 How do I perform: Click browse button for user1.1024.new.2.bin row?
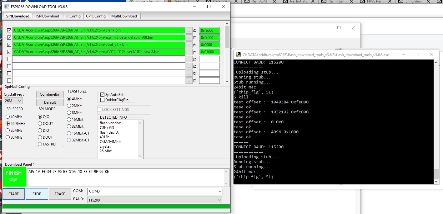[x=189, y=52]
